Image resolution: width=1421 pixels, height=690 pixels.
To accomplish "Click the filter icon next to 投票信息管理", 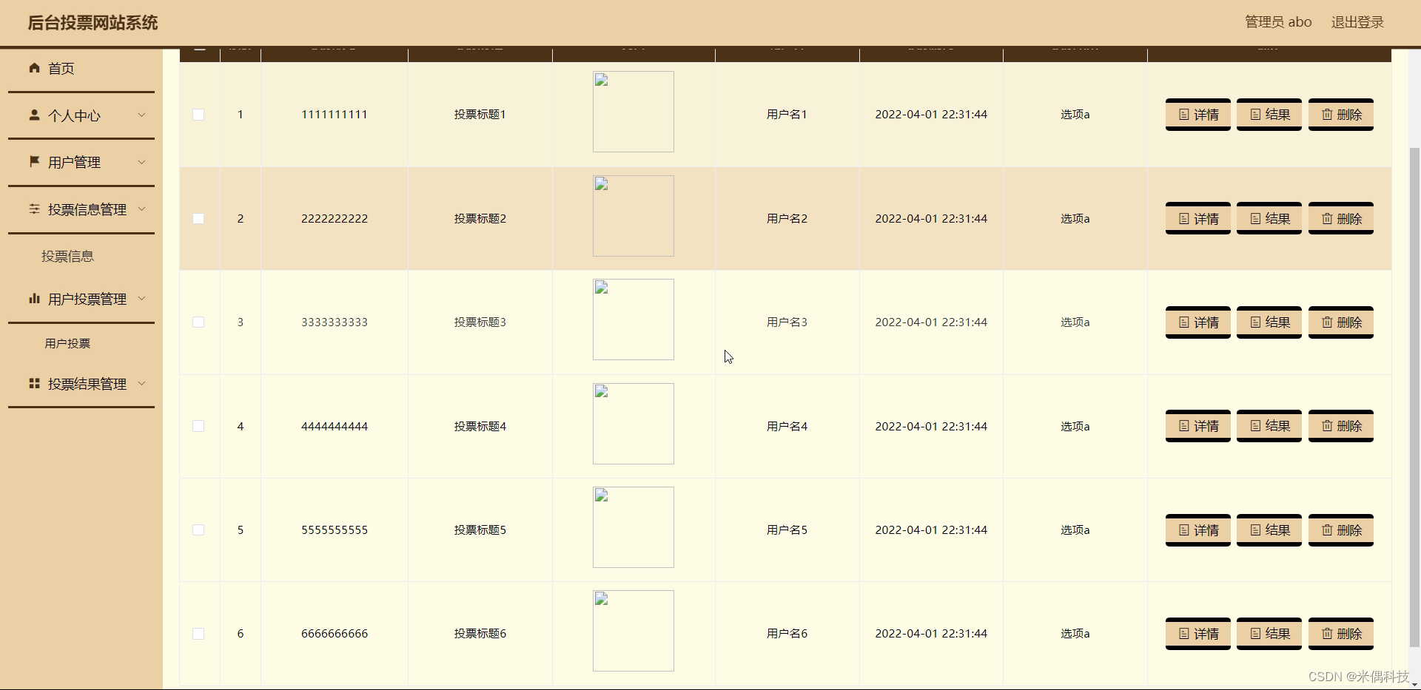I will [x=33, y=209].
